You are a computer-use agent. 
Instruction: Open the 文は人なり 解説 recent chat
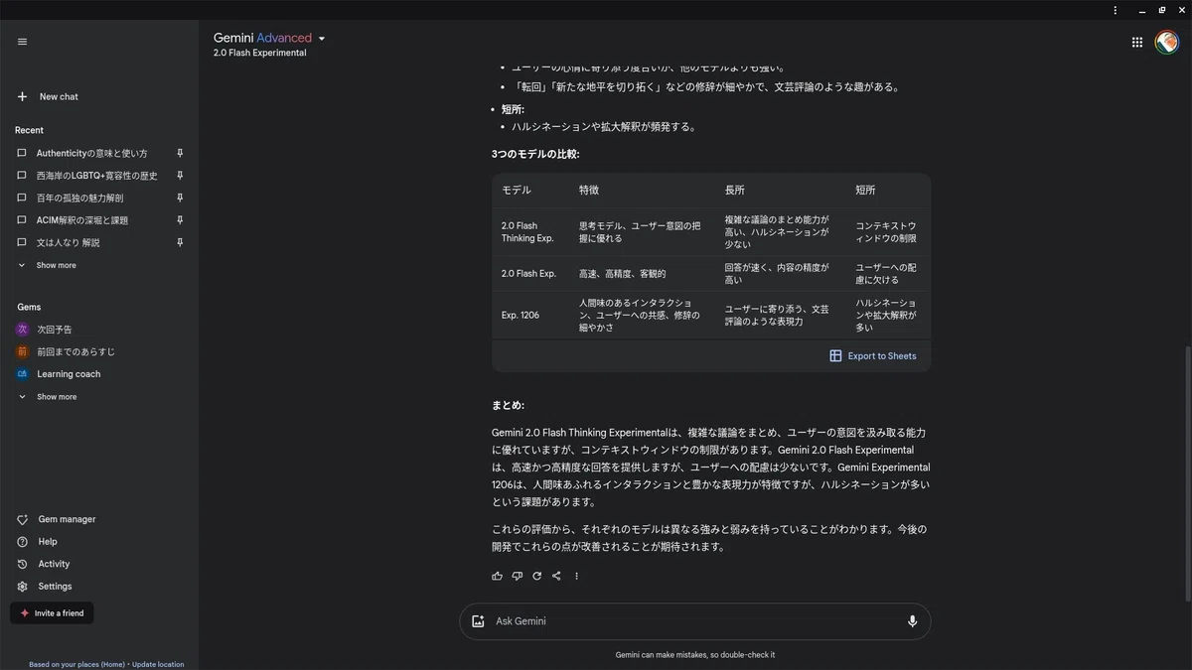68,242
